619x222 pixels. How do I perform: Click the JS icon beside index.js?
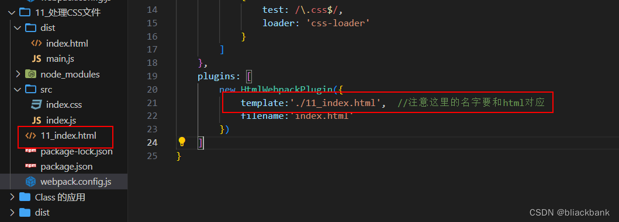click(36, 120)
